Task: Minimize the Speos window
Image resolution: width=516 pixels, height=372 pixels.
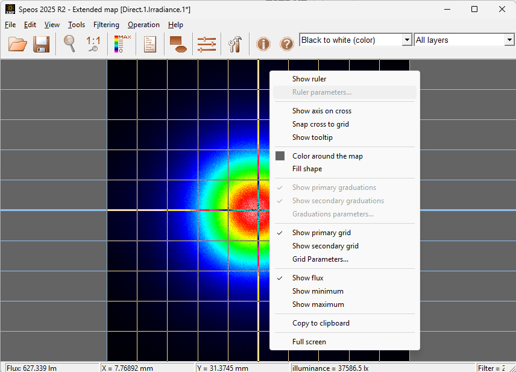Action: pos(447,9)
